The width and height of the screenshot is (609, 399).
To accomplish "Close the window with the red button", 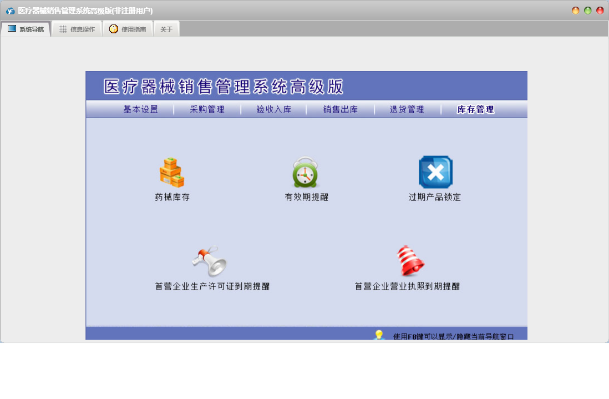I will click(x=600, y=11).
